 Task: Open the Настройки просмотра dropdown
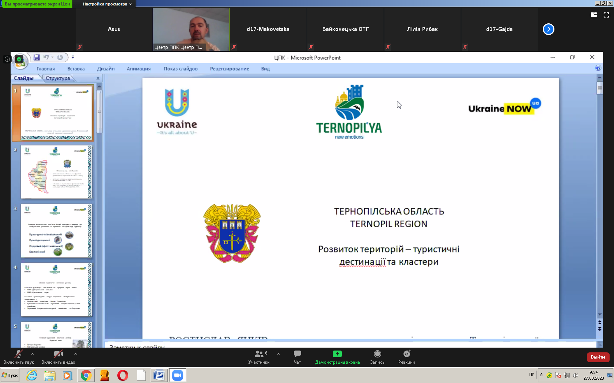coord(107,4)
